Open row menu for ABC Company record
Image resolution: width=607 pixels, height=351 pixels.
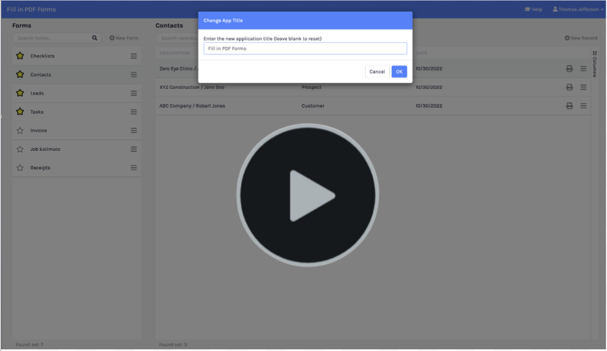point(583,106)
